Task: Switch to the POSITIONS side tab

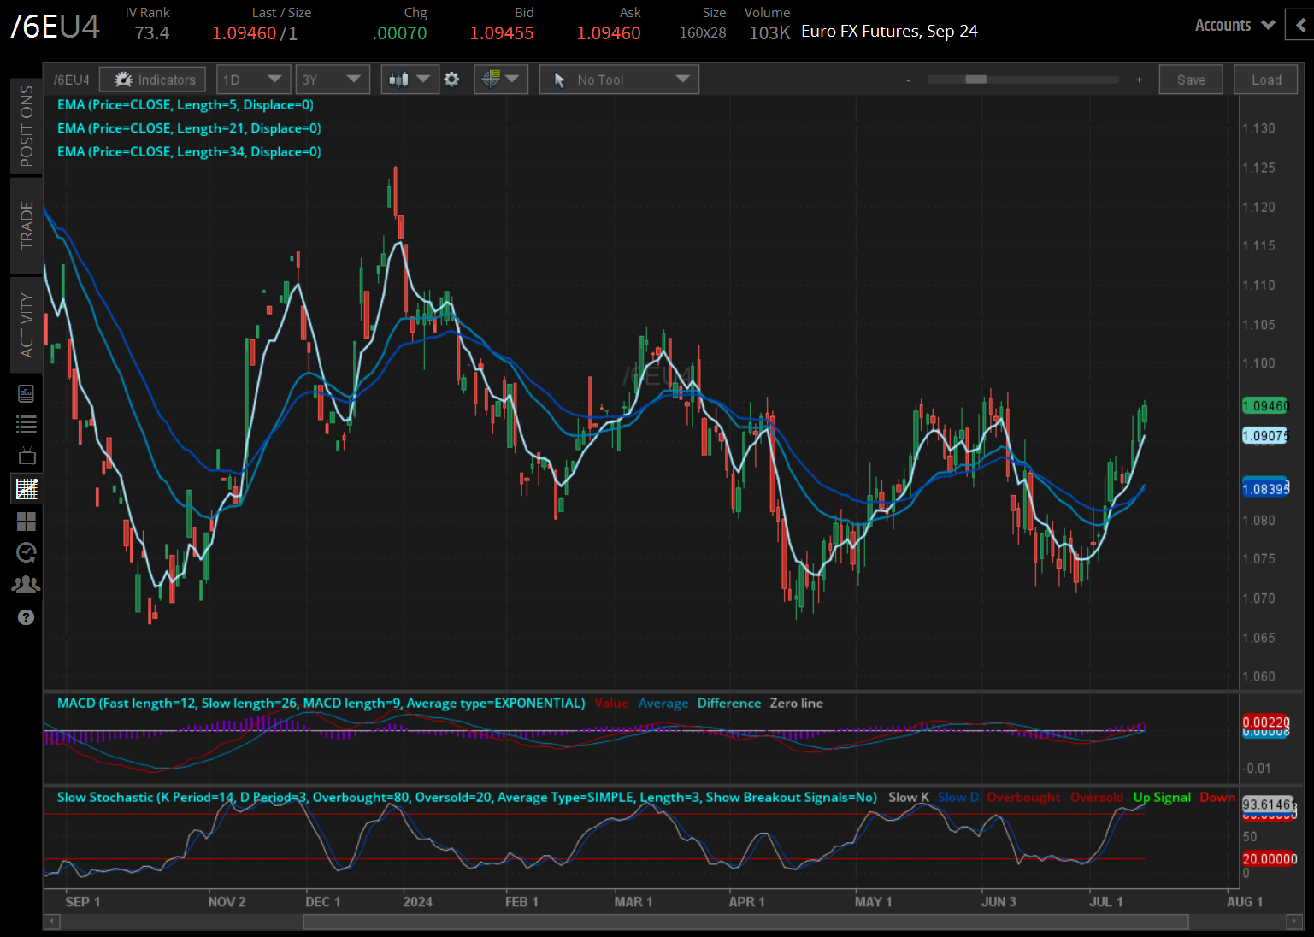Action: (27, 126)
